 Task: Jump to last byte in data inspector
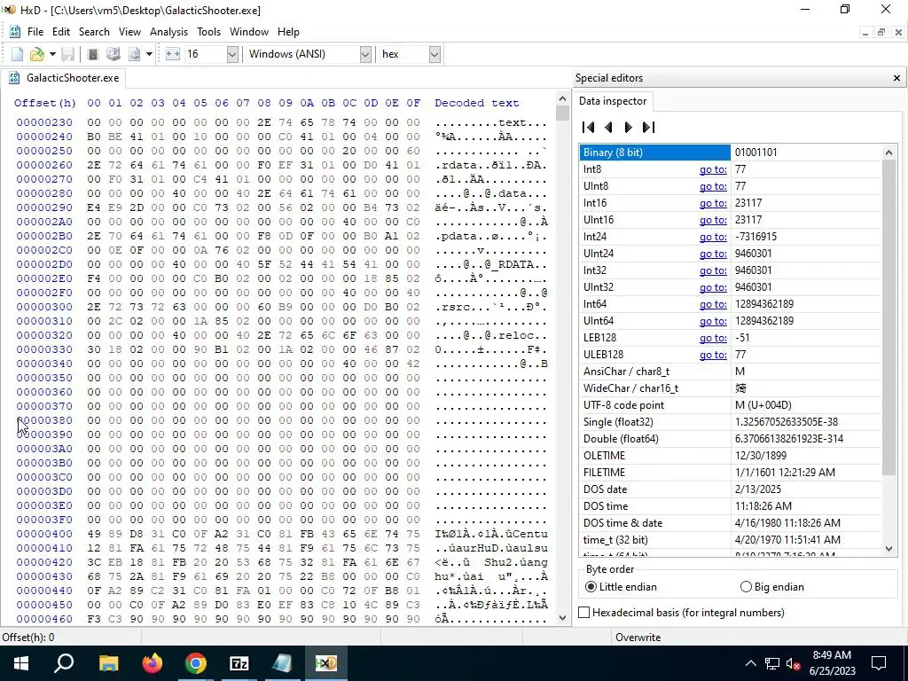649,127
